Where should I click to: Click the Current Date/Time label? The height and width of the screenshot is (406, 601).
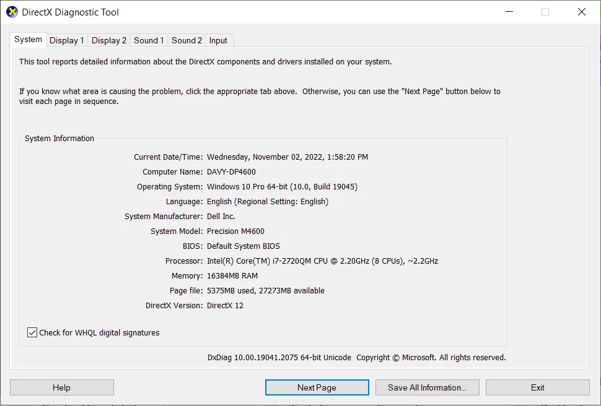(169, 157)
